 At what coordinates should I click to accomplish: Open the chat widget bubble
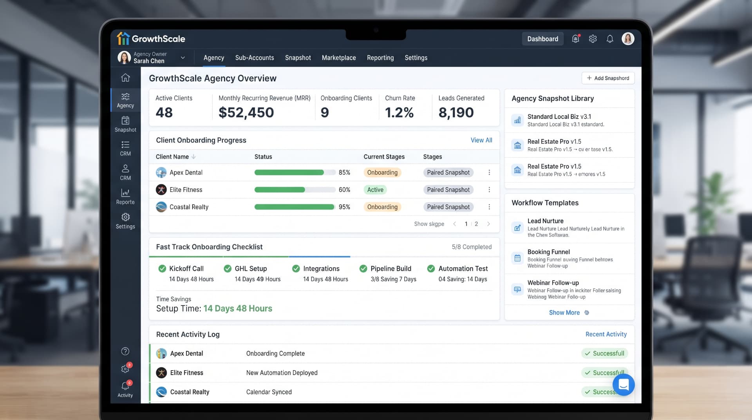tap(624, 385)
